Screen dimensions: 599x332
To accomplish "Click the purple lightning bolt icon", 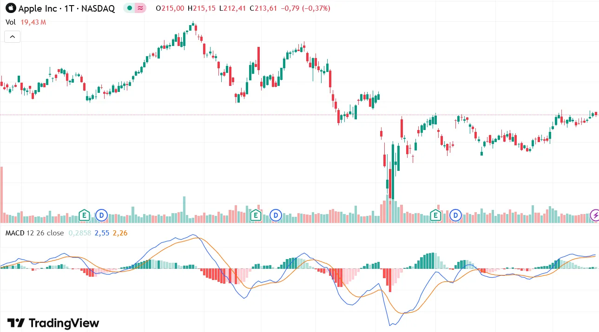I will (595, 215).
